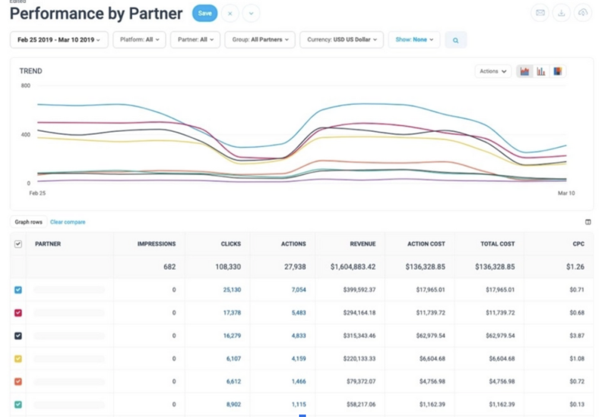Click the Save button
This screenshot has width=608, height=417.
coord(205,14)
